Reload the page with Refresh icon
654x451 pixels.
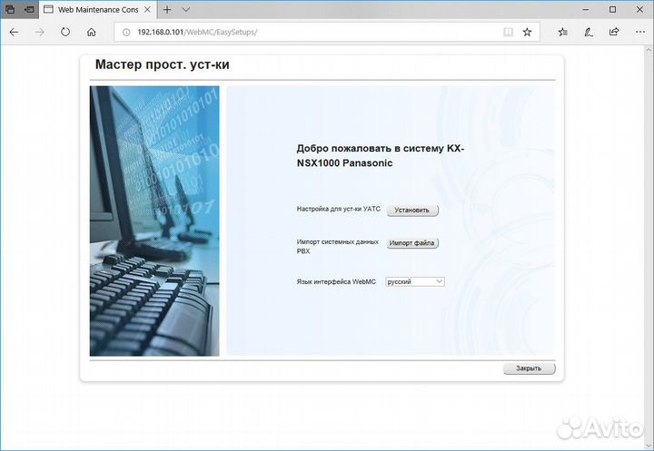click(65, 32)
